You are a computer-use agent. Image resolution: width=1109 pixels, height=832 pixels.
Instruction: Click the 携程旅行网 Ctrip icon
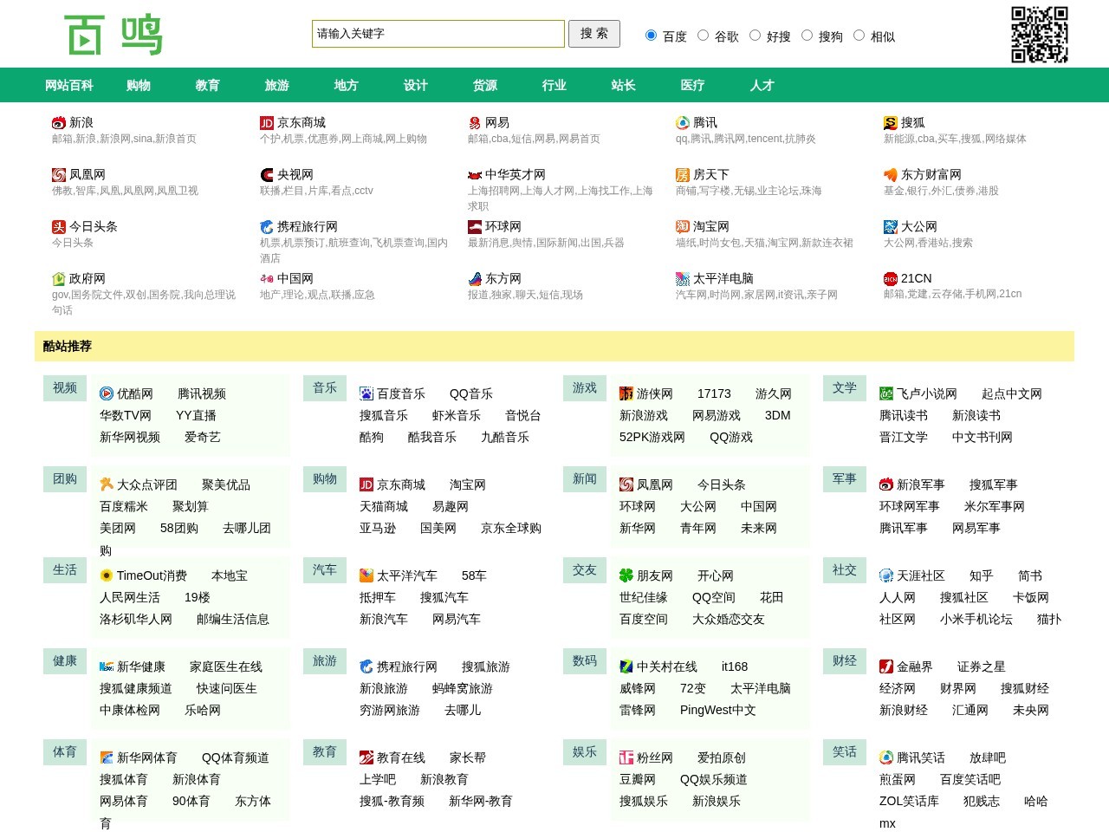pos(266,226)
